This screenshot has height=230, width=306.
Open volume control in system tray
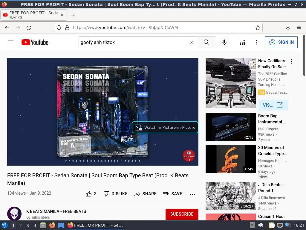click(x=261, y=225)
